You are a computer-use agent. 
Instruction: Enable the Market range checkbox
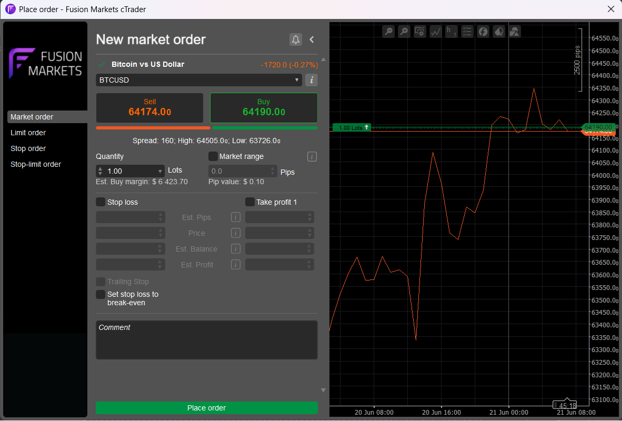(x=213, y=156)
